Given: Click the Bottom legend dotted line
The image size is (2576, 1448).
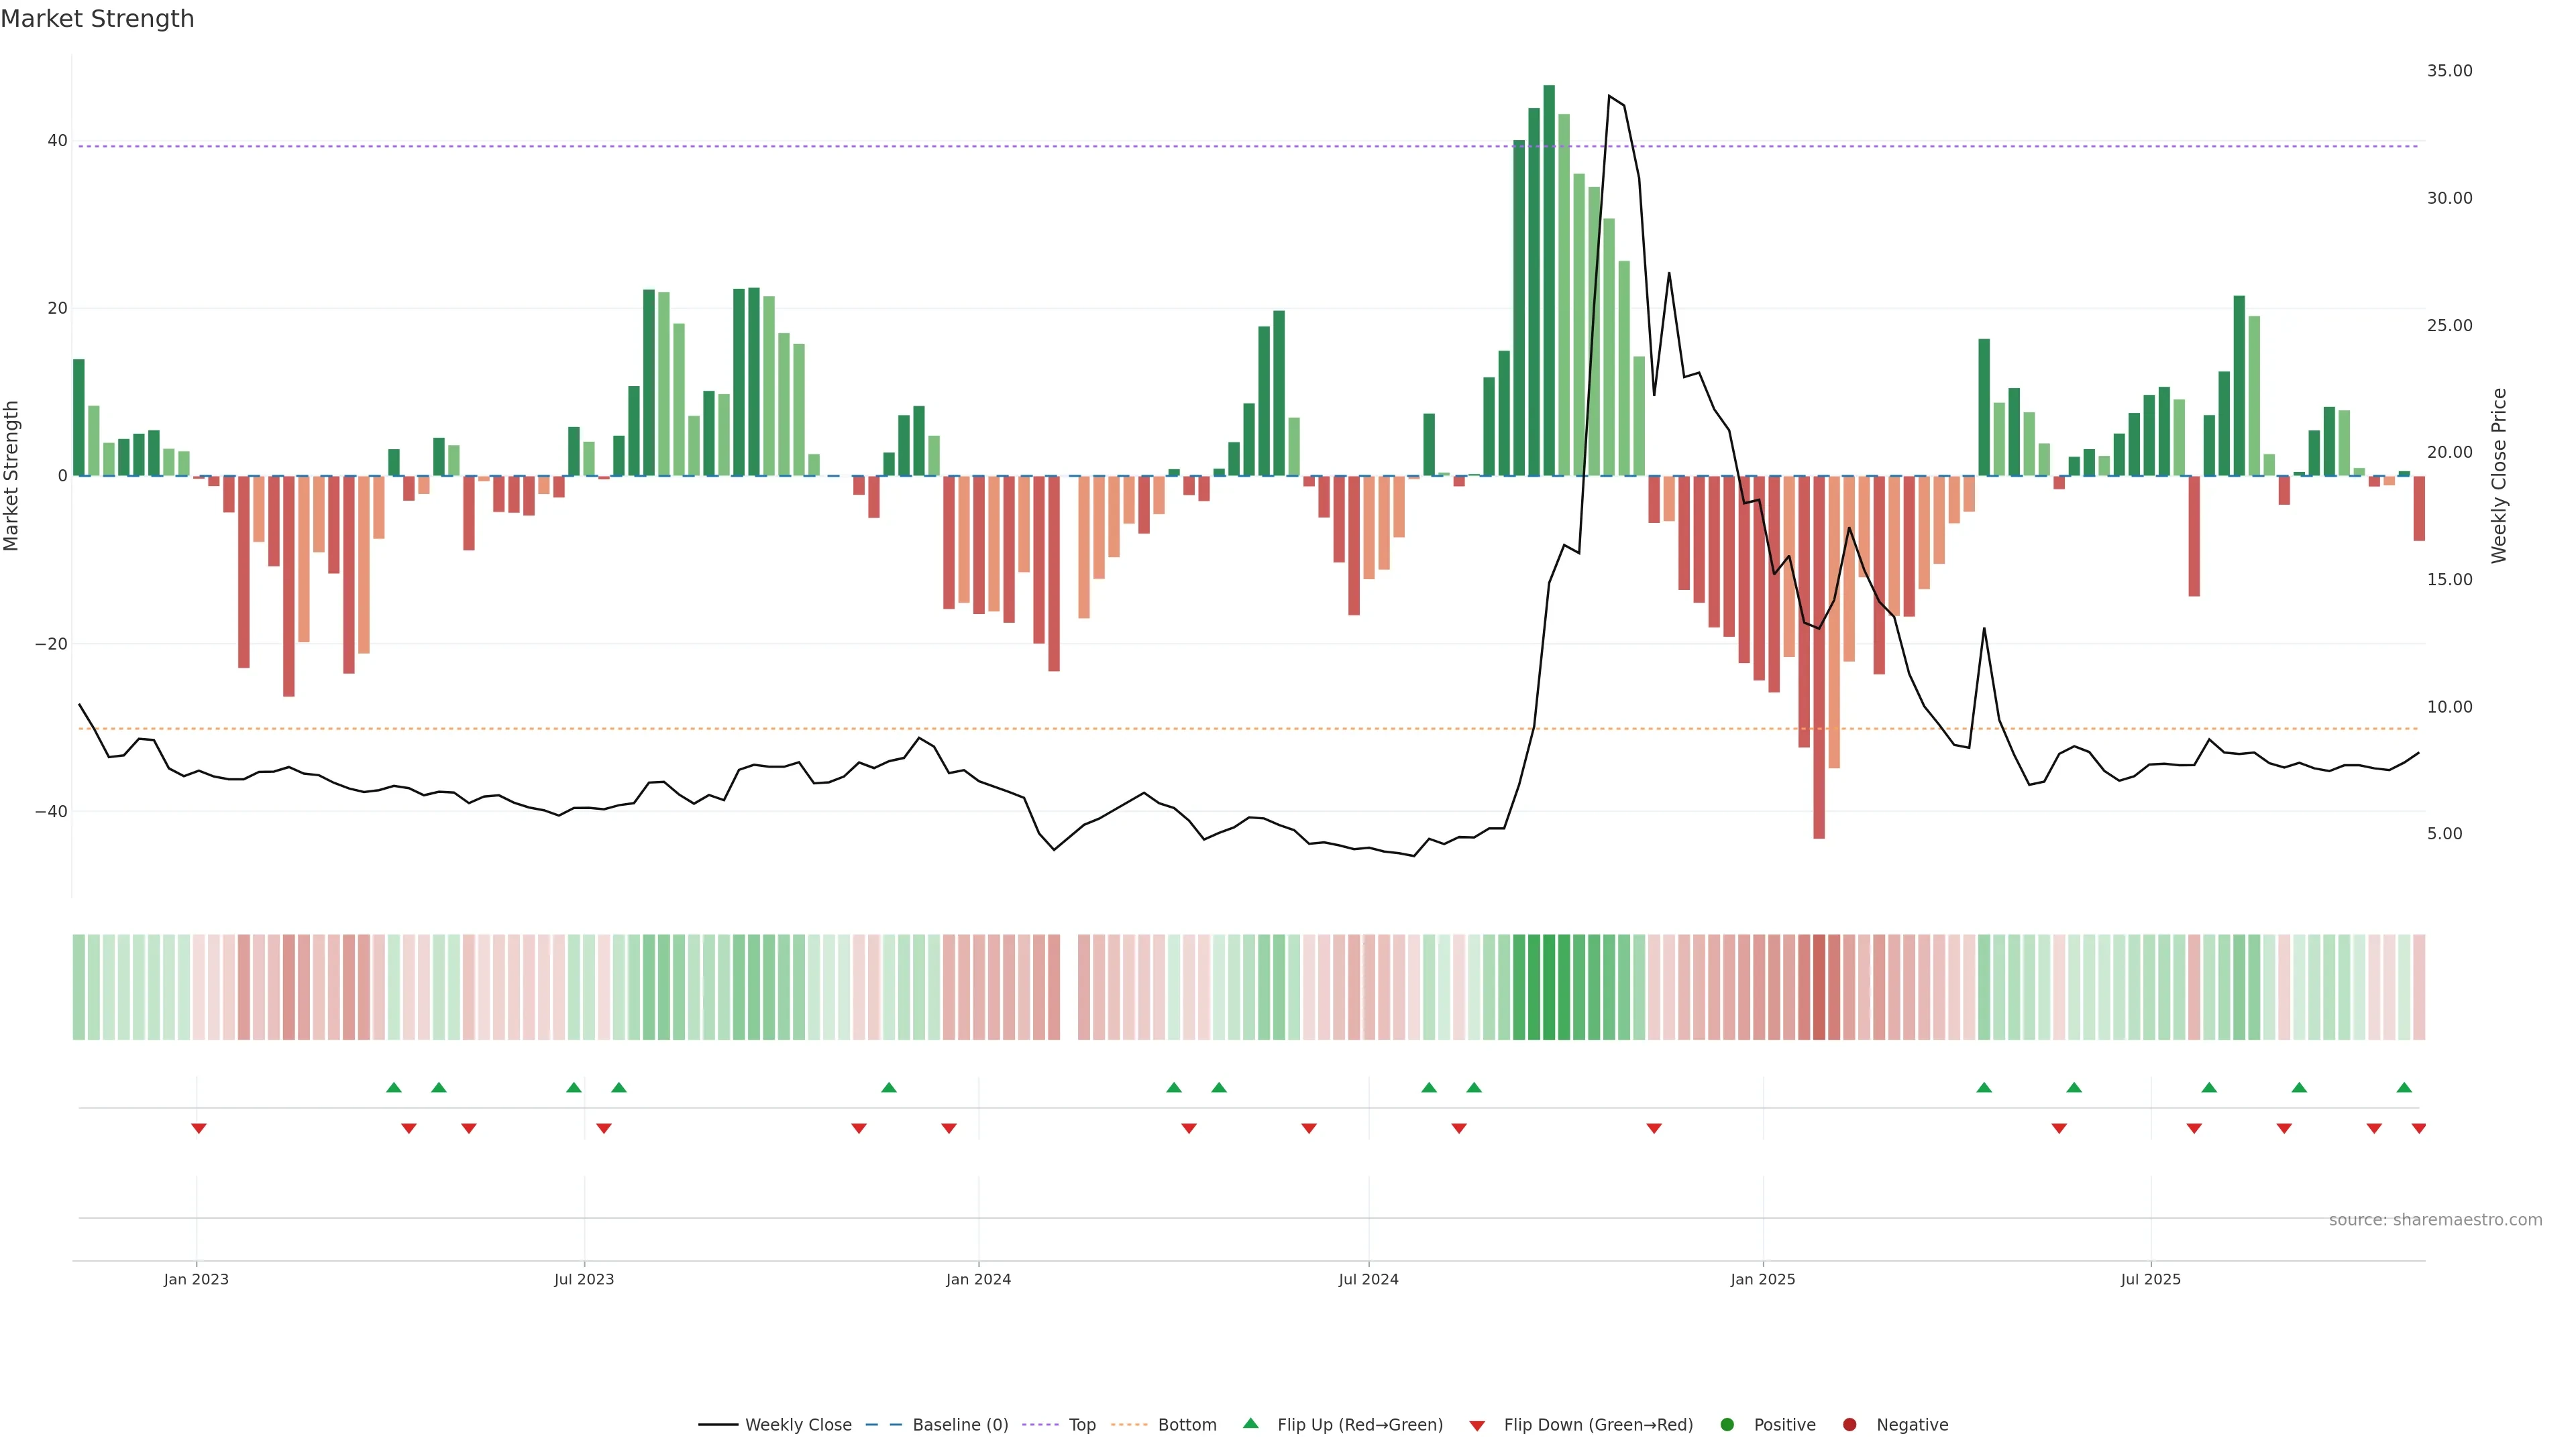Looking at the screenshot, I should pyautogui.click(x=1129, y=1425).
